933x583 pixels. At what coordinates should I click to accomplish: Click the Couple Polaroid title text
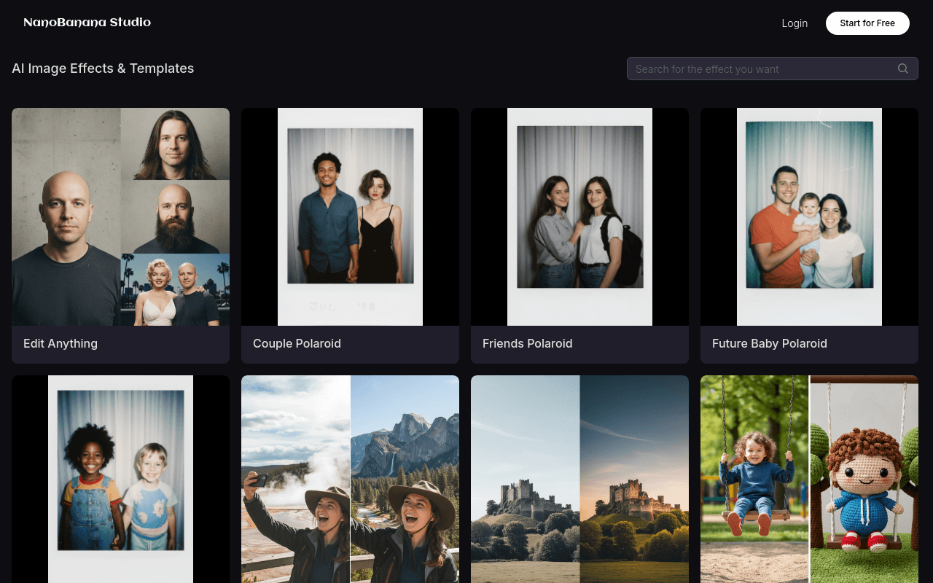click(x=297, y=343)
